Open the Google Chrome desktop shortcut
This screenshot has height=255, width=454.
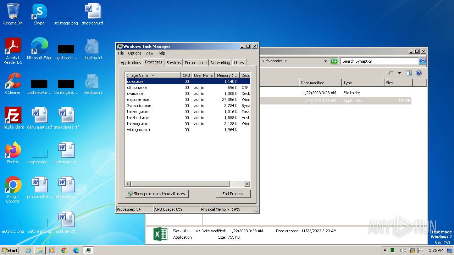pyautogui.click(x=13, y=190)
